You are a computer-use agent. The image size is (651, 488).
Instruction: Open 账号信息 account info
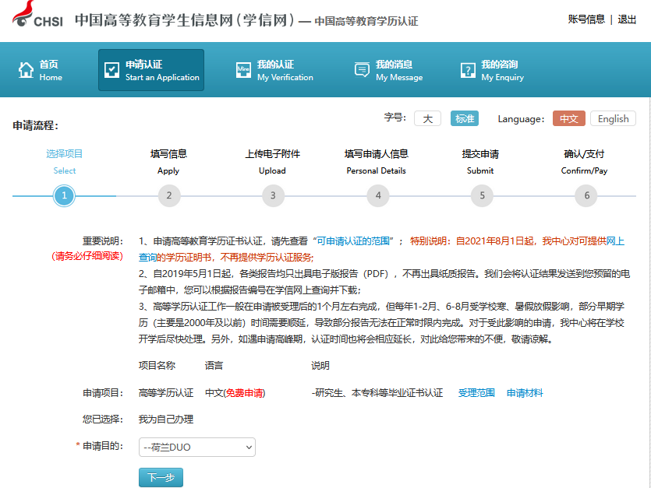coord(586,19)
